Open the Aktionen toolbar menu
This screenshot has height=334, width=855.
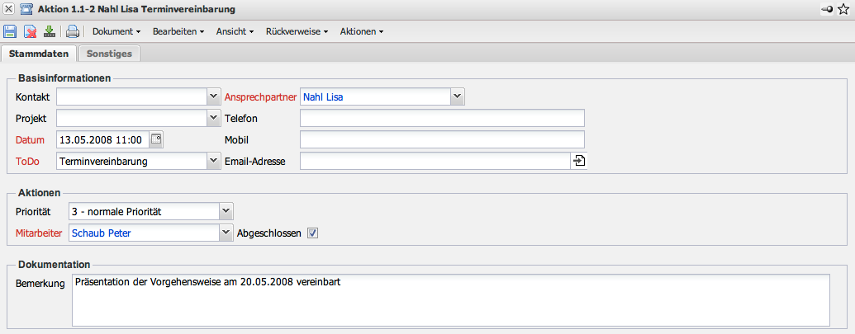[x=362, y=32]
